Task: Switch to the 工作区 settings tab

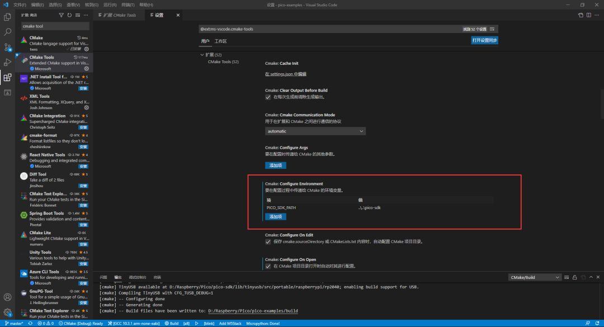Action: pos(220,41)
